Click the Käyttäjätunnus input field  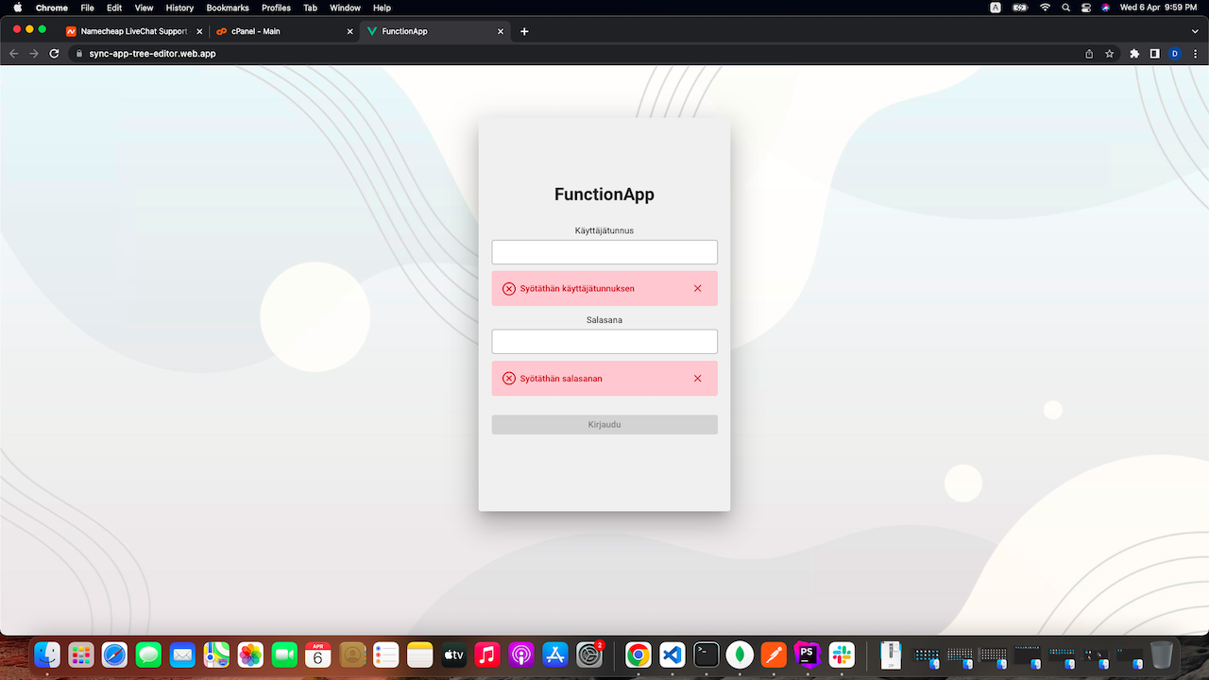(x=604, y=252)
